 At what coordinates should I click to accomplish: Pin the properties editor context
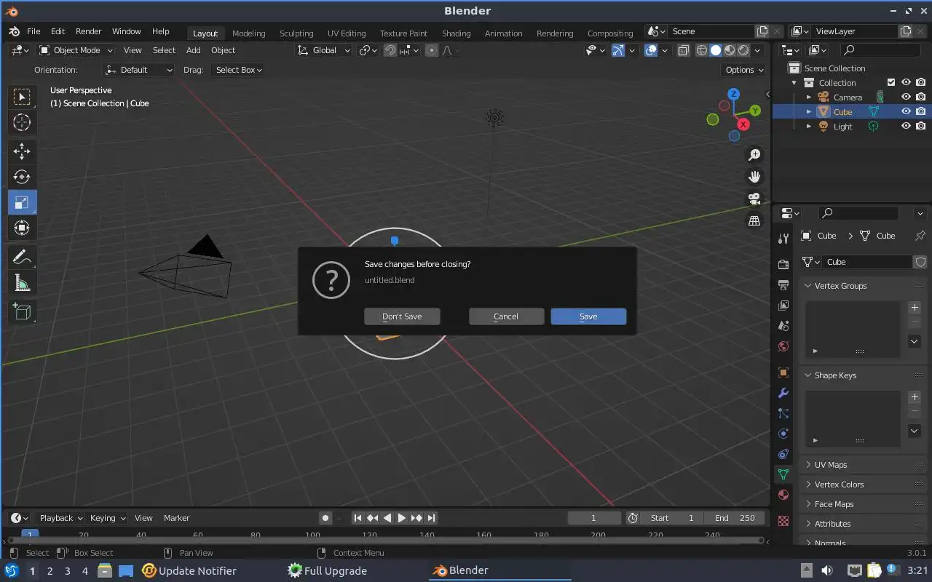[920, 236]
